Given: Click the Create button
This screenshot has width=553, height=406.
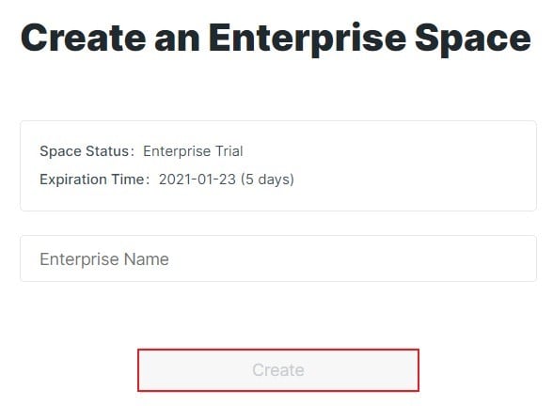Looking at the screenshot, I should [278, 370].
